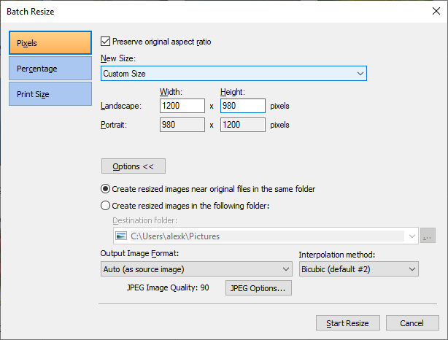
Task: Expand the Destination folder path dropdown
Action: coord(412,236)
